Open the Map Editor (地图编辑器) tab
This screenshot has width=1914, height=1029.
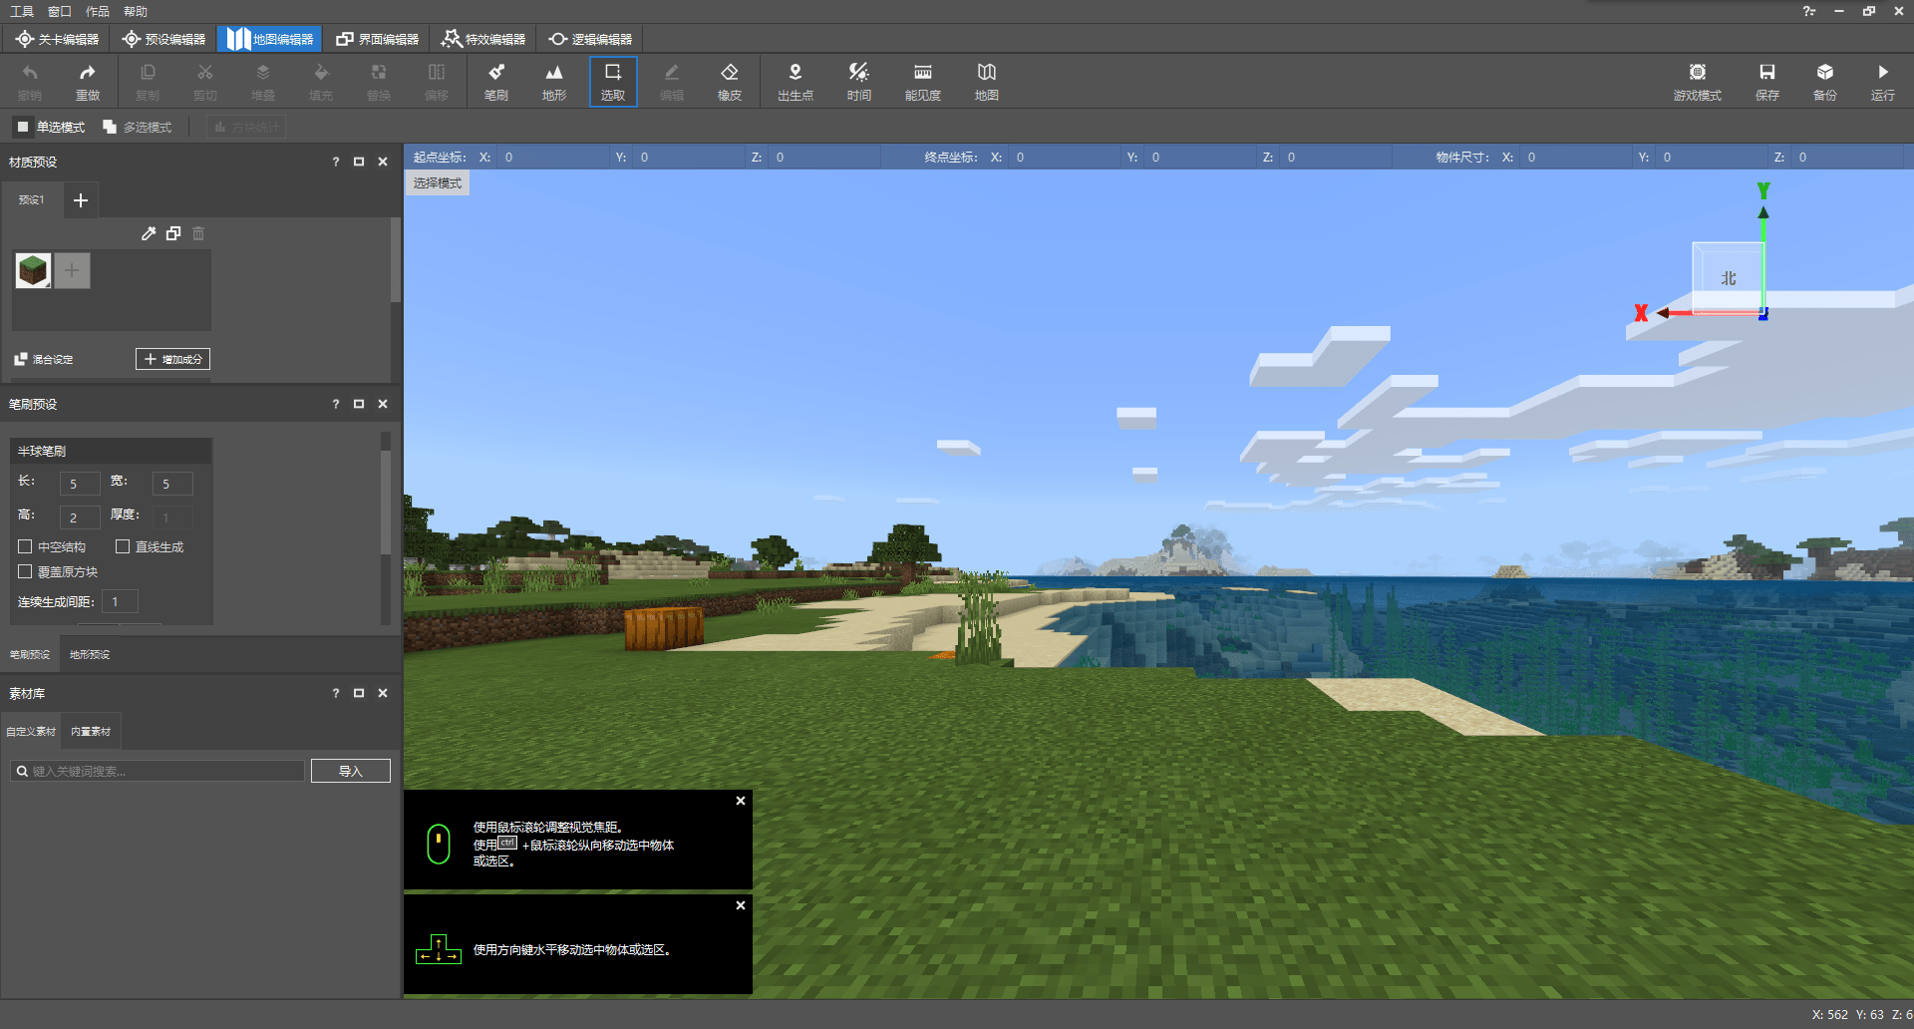tap(270, 39)
